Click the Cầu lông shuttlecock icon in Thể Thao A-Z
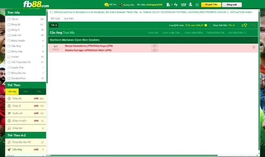The width and height of the screenshot is (265, 157). coord(9,149)
